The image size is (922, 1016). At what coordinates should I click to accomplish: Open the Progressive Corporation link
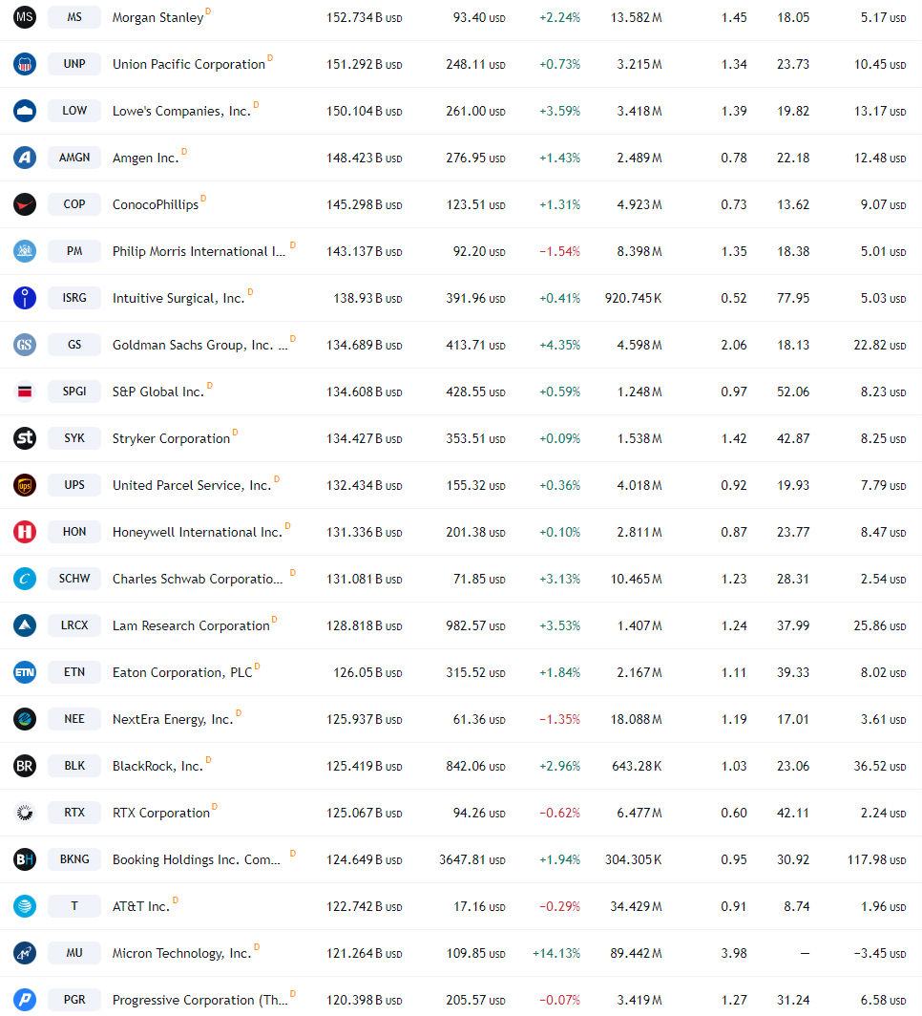pyautogui.click(x=200, y=1000)
